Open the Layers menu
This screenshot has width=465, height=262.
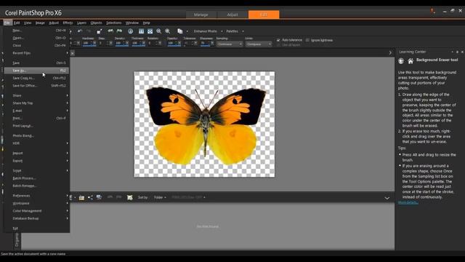pos(81,23)
